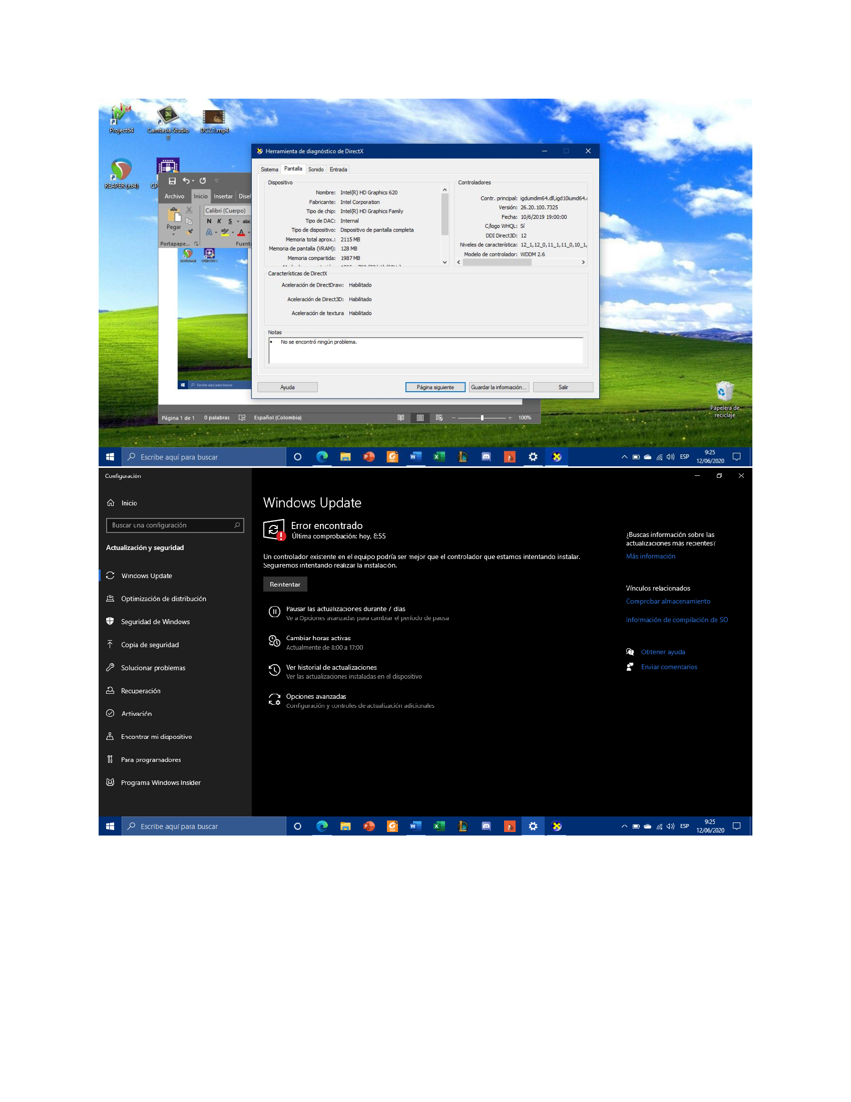851x1102 pixels.
Task: Open the Más información link
Action: pyautogui.click(x=650, y=556)
